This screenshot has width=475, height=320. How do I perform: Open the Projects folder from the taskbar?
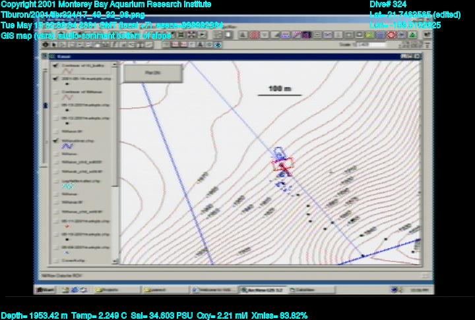point(108,288)
